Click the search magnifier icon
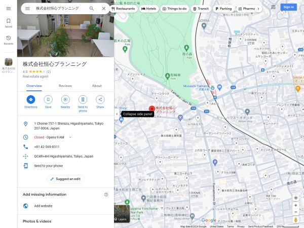This screenshot has width=304, height=228. (x=92, y=9)
